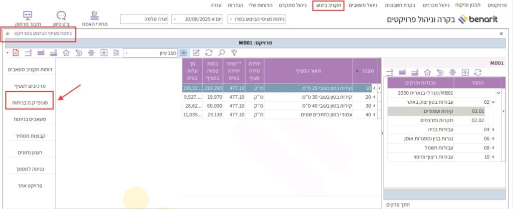
Task: Toggle the eye view-mode button
Action: pyautogui.click(x=184, y=52)
